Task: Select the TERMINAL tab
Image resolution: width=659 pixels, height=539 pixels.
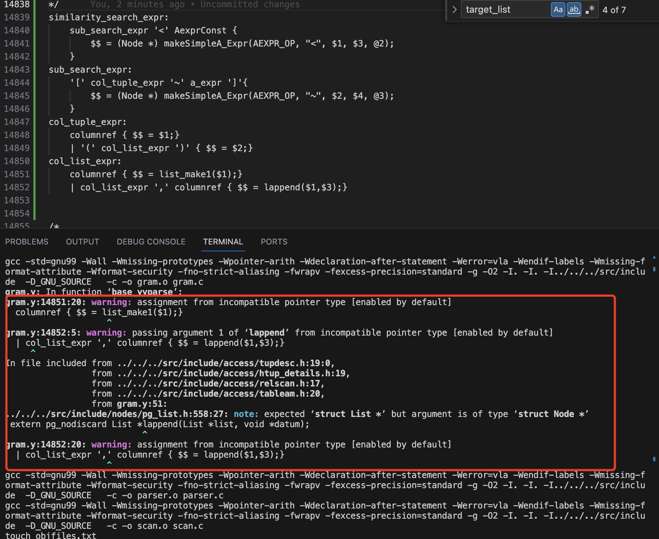Action: pyautogui.click(x=223, y=242)
